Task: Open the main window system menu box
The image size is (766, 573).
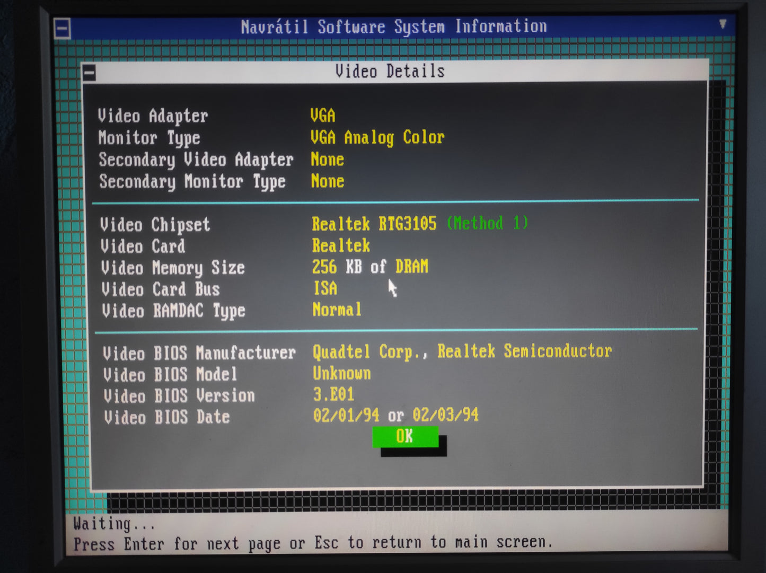Action: 63,29
